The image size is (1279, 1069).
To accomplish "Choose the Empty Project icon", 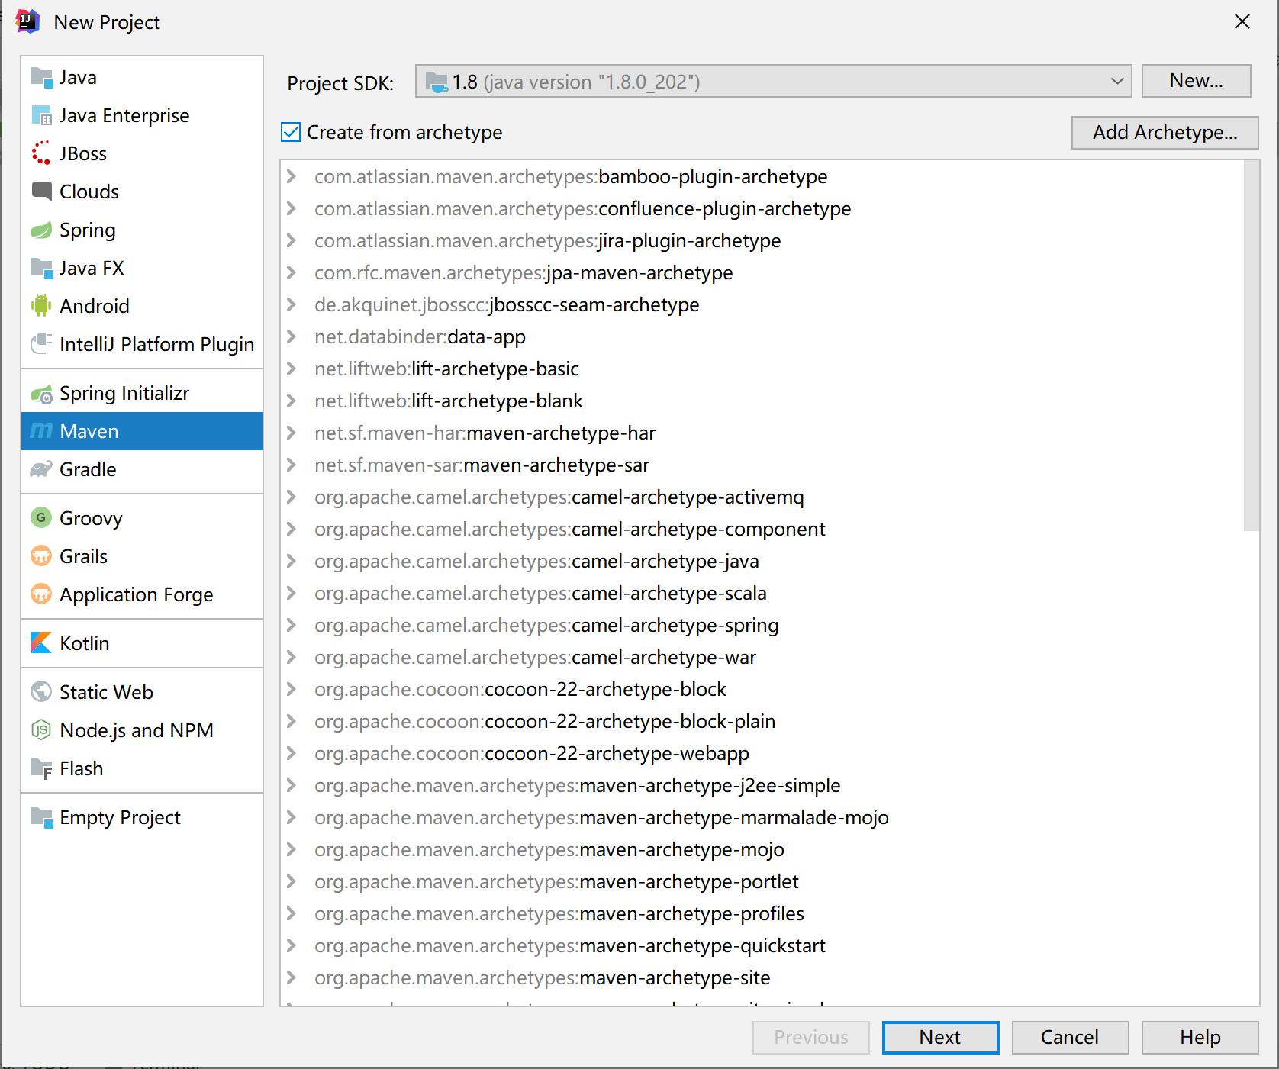I will (x=41, y=817).
